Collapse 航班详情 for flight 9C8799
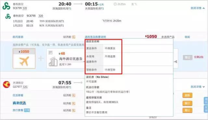Image resolution: width=208 pixels, height=120 pixels. click(198, 8)
